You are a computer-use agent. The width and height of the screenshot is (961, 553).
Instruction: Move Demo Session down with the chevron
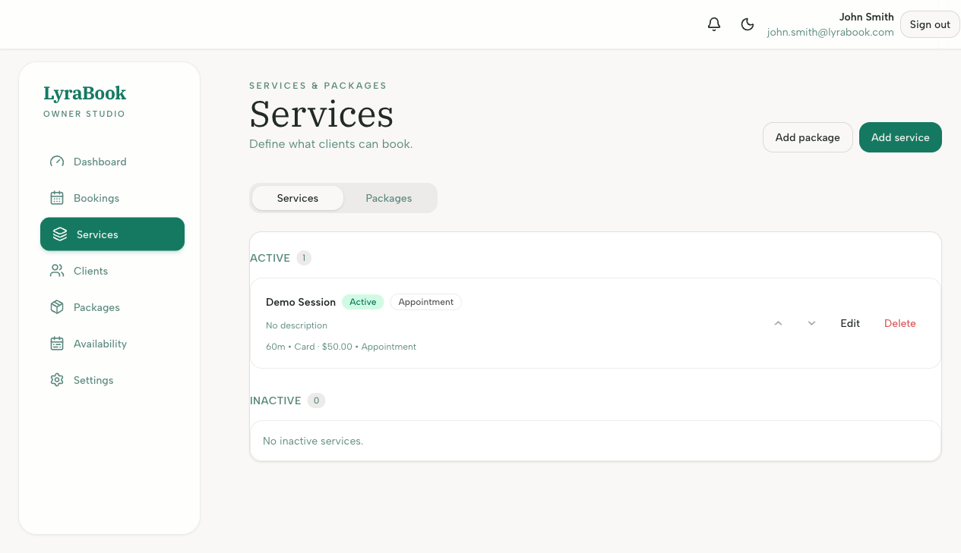click(811, 323)
